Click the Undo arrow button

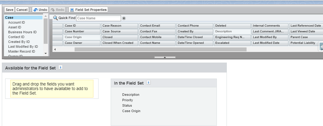click(x=40, y=10)
